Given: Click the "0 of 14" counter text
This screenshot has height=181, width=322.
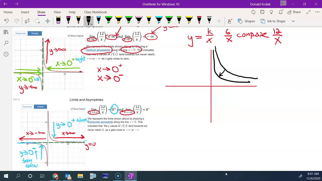Looking at the screenshot, I should point(16,99).
